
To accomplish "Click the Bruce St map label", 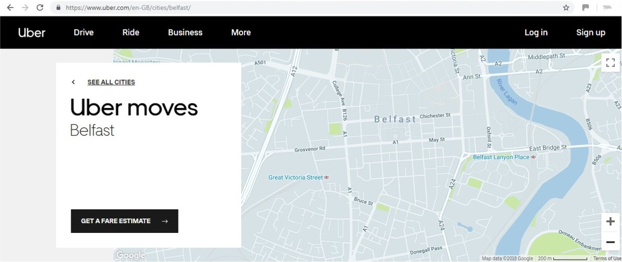I will (x=363, y=201).
